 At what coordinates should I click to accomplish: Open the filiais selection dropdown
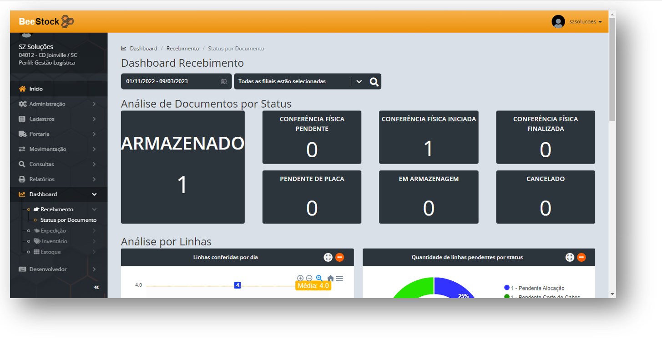point(359,82)
